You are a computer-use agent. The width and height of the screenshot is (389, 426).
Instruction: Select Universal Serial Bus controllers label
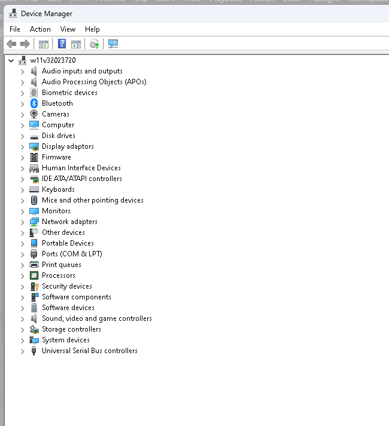point(90,351)
